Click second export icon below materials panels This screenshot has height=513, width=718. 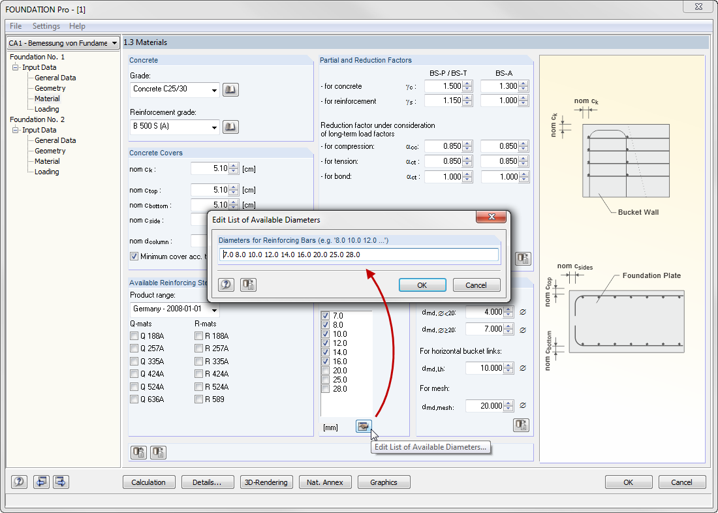(159, 452)
